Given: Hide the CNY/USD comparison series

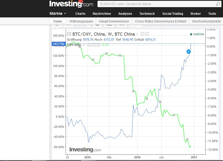Looking at the screenshot, I should click(x=89, y=45).
